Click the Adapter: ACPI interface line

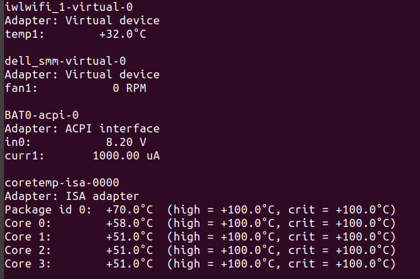[x=82, y=128]
